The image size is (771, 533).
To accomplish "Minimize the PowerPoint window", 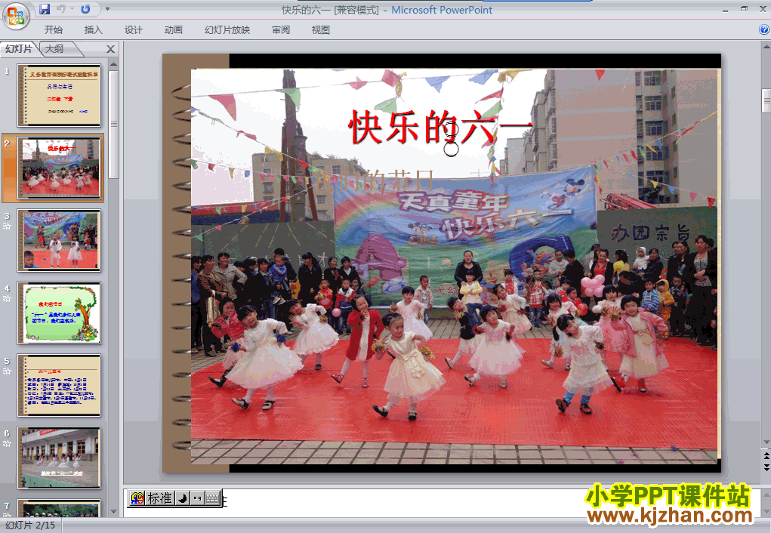I will pos(726,9).
